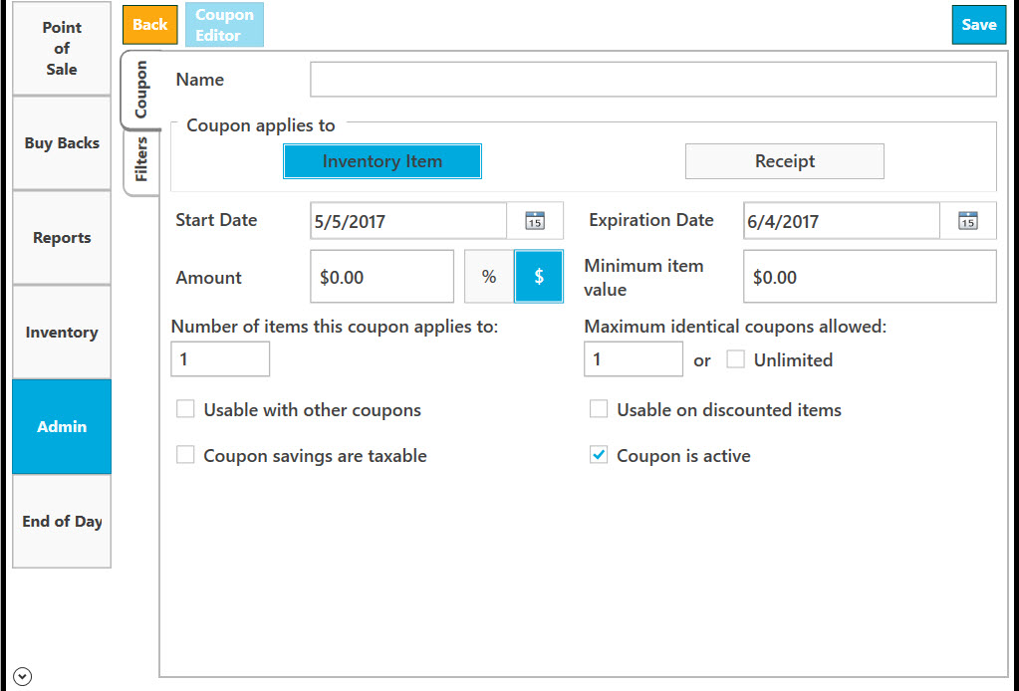Click the maximum identical coupons field
The width and height of the screenshot is (1019, 691).
click(x=634, y=359)
